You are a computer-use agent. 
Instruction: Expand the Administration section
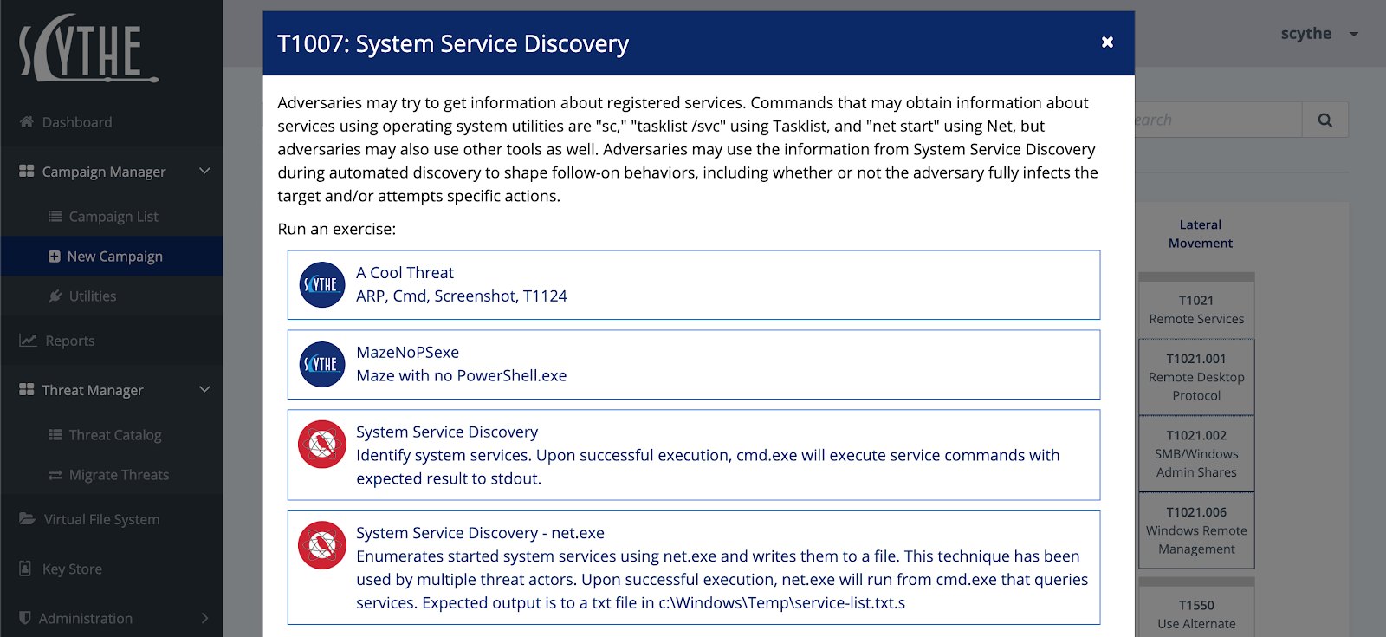(x=204, y=618)
